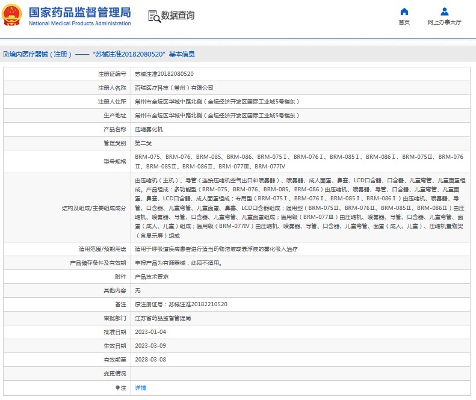Click the 注册人住所 address value

click(217, 102)
